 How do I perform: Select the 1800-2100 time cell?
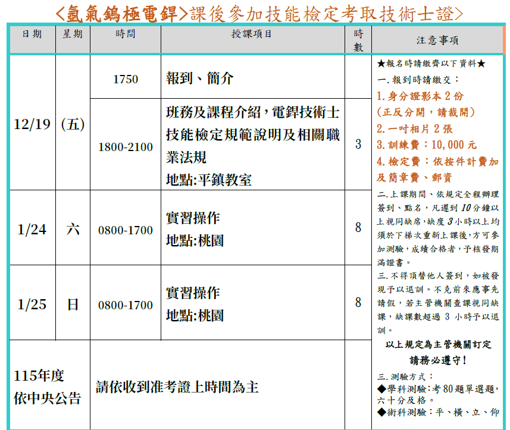[x=125, y=146]
